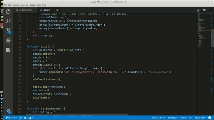214x120 pixels.
Task: Click line number 40 in gutter
Action: point(20,72)
